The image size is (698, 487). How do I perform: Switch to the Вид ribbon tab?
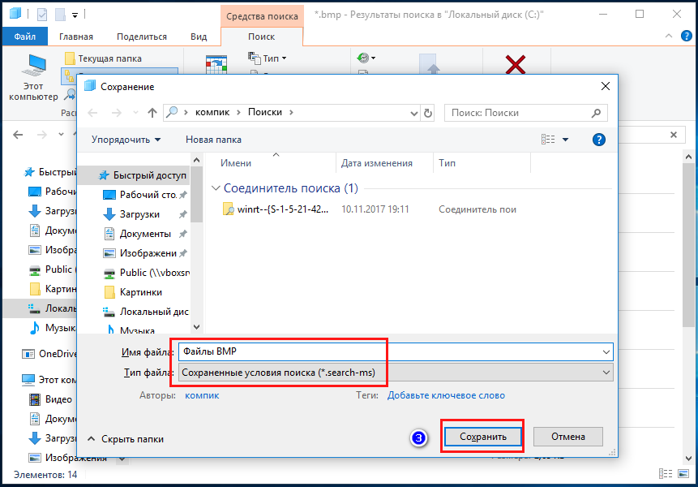[x=199, y=37]
